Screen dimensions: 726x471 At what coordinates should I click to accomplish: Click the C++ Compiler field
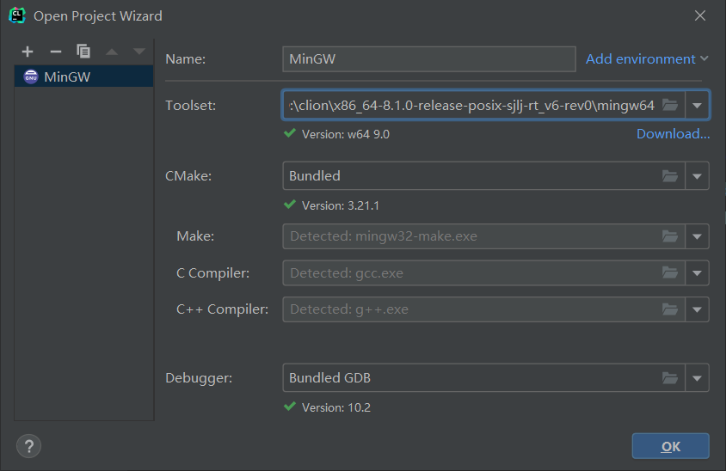click(x=471, y=309)
